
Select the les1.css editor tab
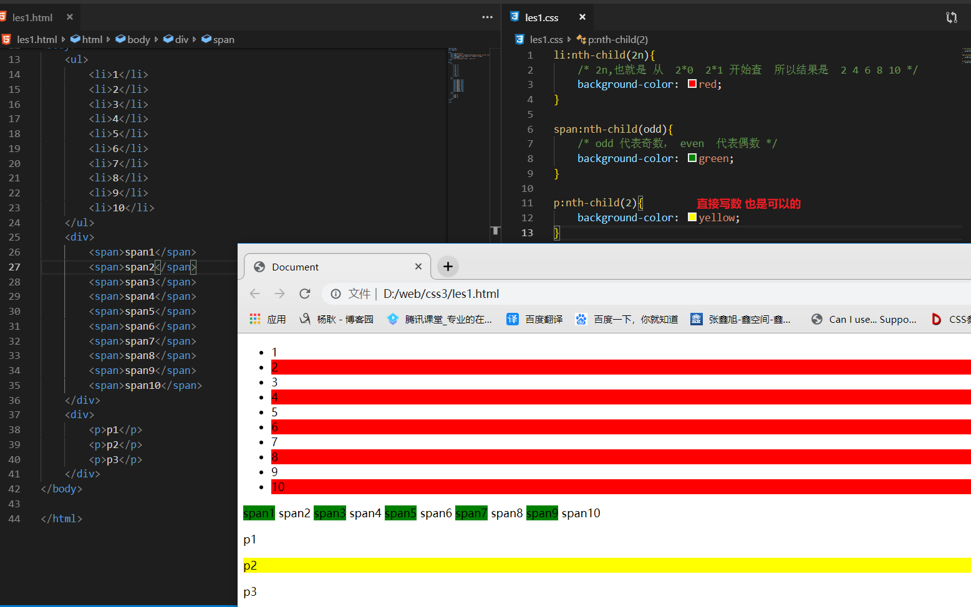541,17
